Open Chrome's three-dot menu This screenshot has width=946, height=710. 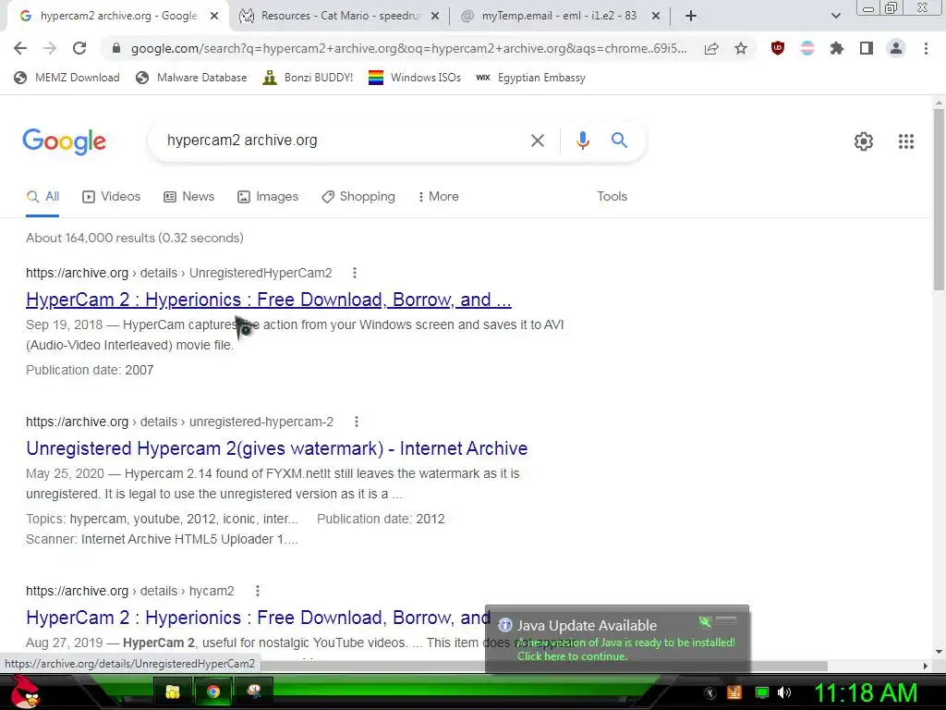pos(926,48)
